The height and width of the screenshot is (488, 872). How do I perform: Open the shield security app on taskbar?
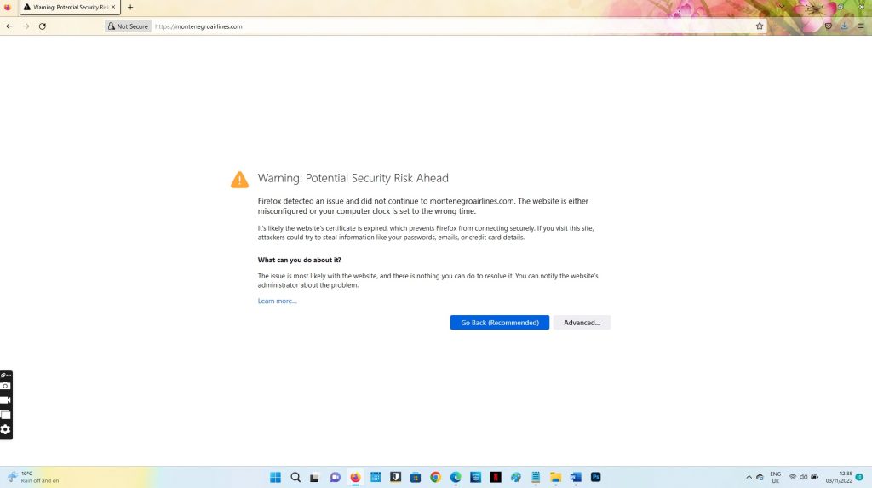[395, 478]
